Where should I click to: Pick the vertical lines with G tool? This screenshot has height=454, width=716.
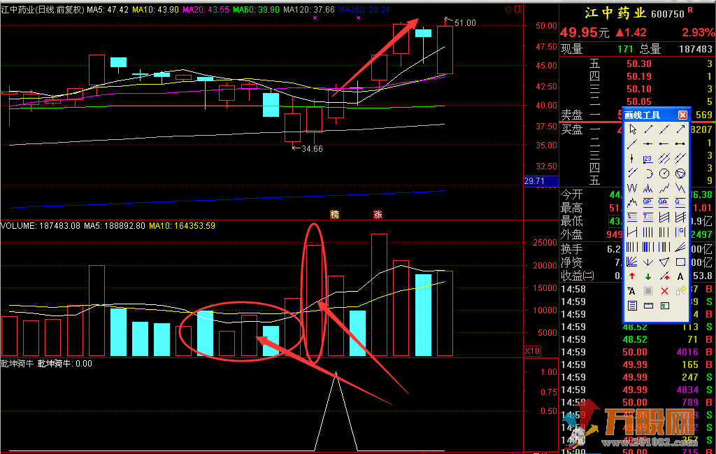[680, 232]
